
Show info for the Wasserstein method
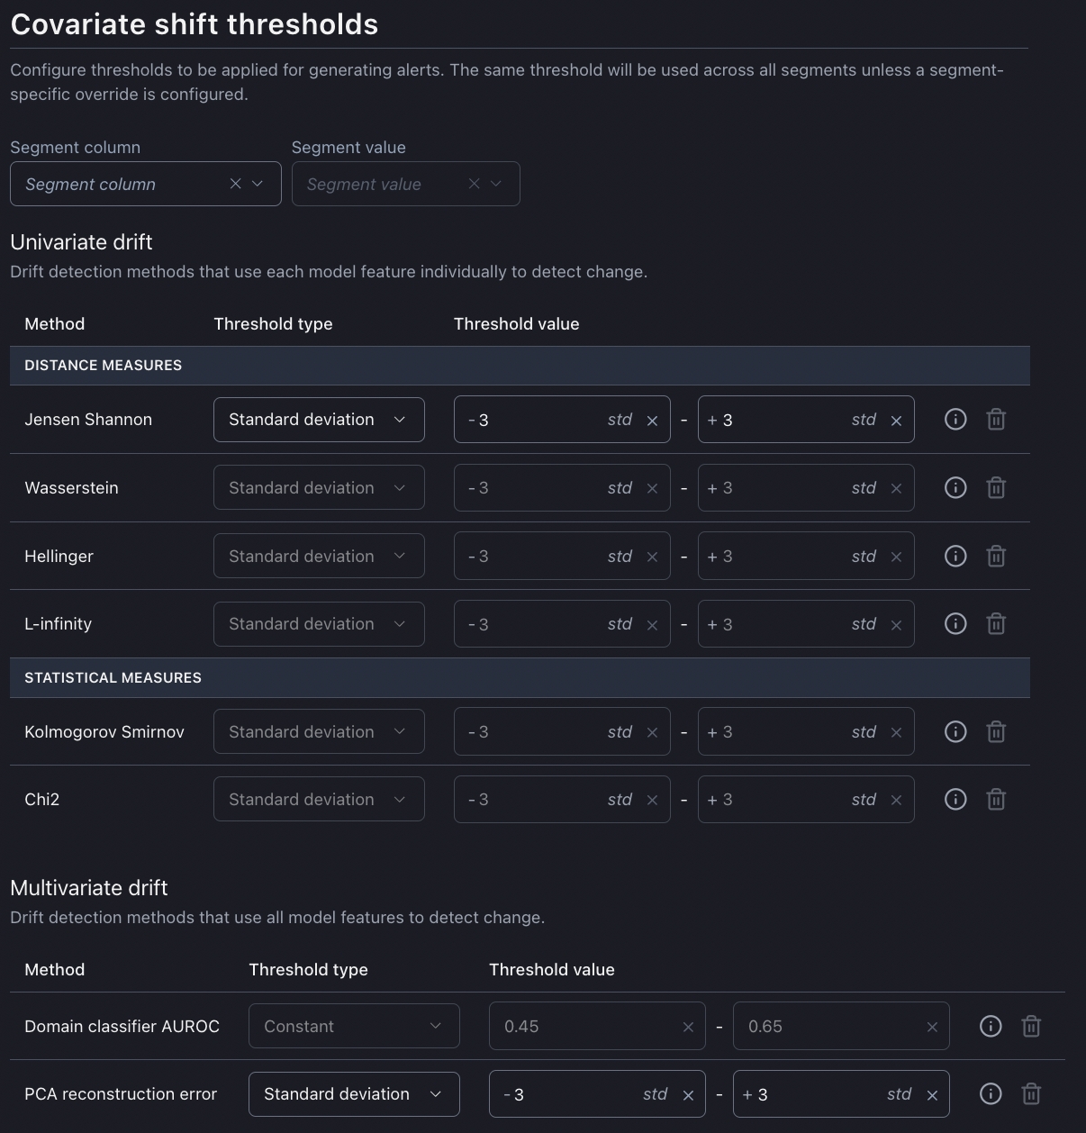pyautogui.click(x=955, y=488)
